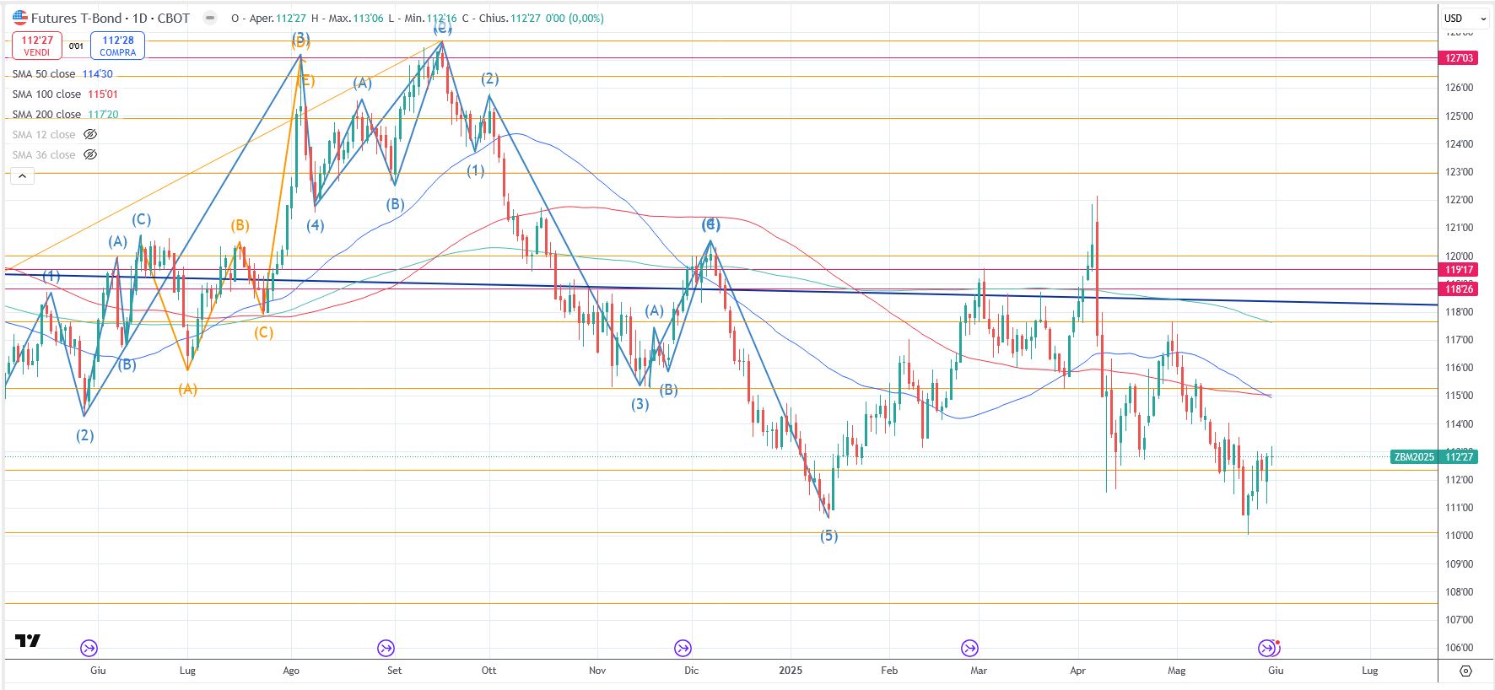Click the US flag symbol logo
Screen dimensions: 1495x690
(19, 18)
